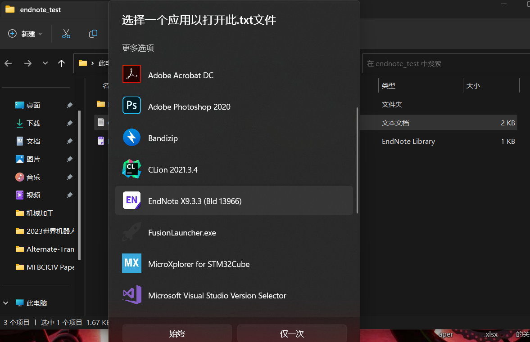
Task: Click the 选中 1 个项目 status text
Action: [61, 322]
